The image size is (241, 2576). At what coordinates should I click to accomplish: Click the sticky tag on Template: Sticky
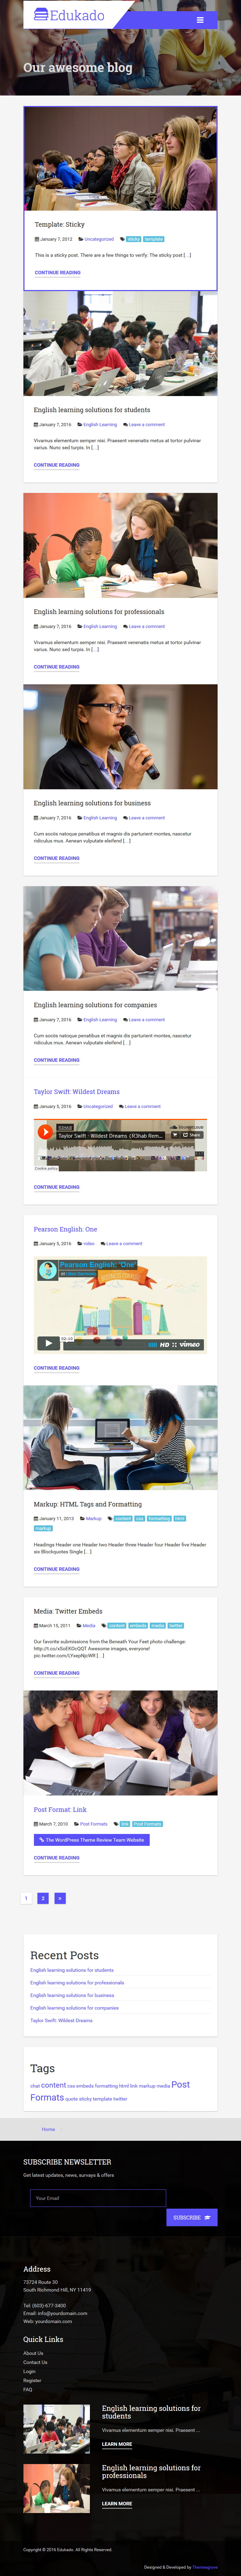tap(133, 239)
